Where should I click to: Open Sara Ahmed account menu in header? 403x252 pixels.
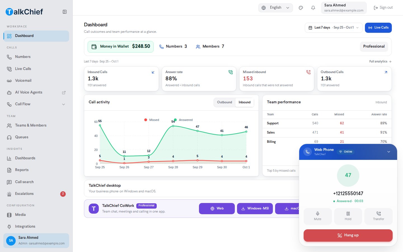344,8
